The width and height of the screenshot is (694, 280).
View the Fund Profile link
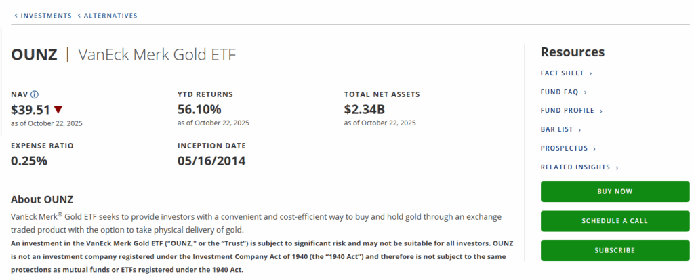pyautogui.click(x=567, y=111)
